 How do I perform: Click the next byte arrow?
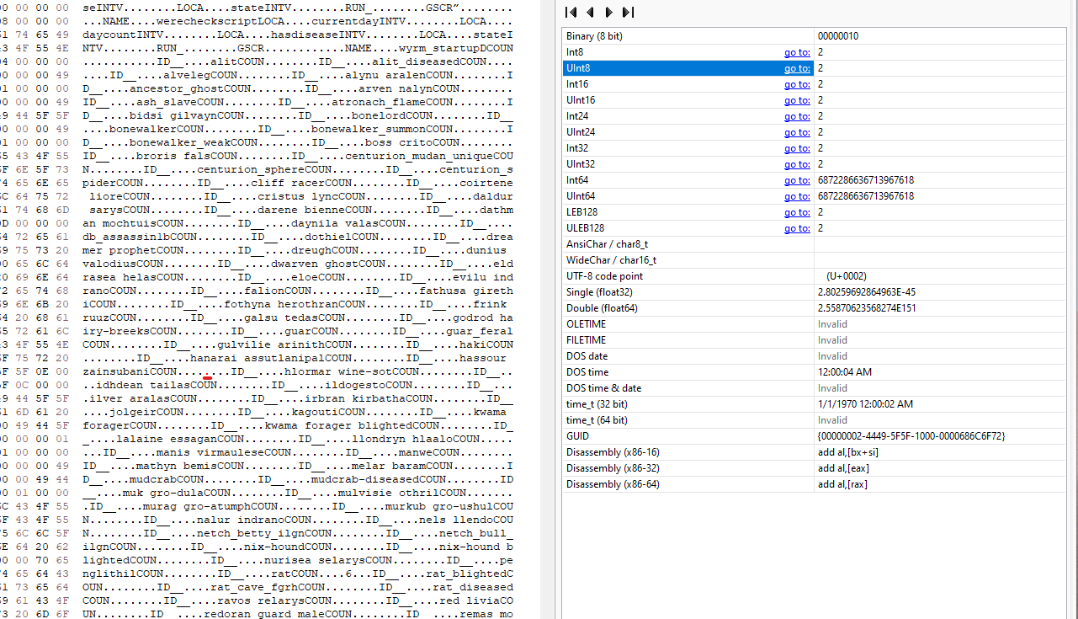(609, 13)
